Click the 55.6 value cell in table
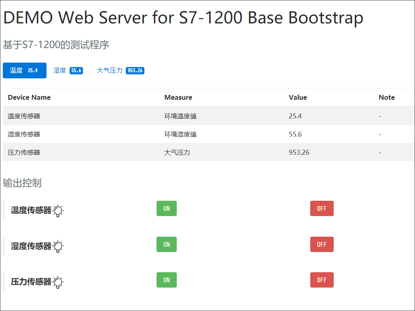Screen dimensions: 415x311 295,134
